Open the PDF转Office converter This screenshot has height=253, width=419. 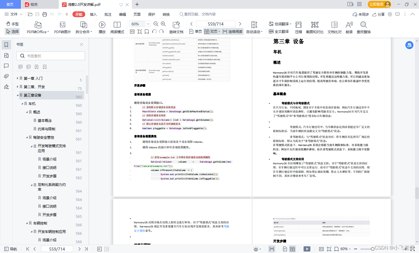coord(38,28)
